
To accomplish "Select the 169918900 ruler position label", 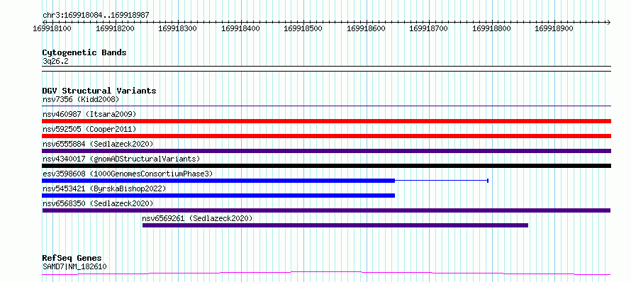I will click(x=554, y=28).
